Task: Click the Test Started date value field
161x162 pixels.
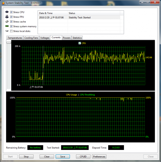Action: 75,148
